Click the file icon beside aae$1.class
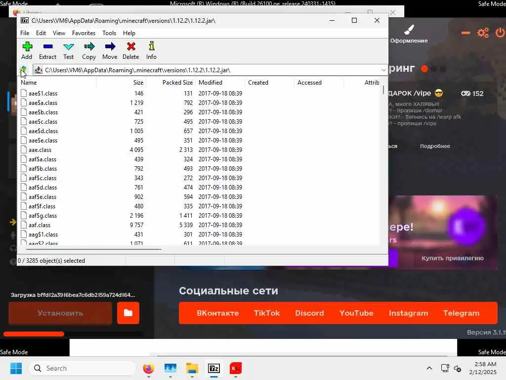The height and width of the screenshot is (380, 506). point(24,93)
